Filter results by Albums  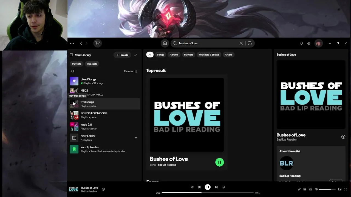point(174,55)
